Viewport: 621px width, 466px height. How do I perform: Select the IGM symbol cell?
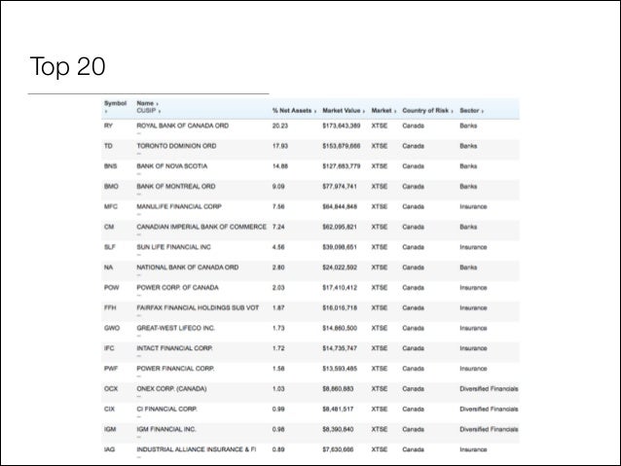110,429
